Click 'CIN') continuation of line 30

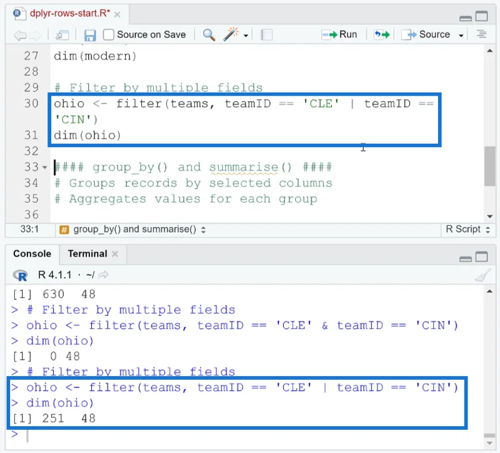[x=76, y=120]
